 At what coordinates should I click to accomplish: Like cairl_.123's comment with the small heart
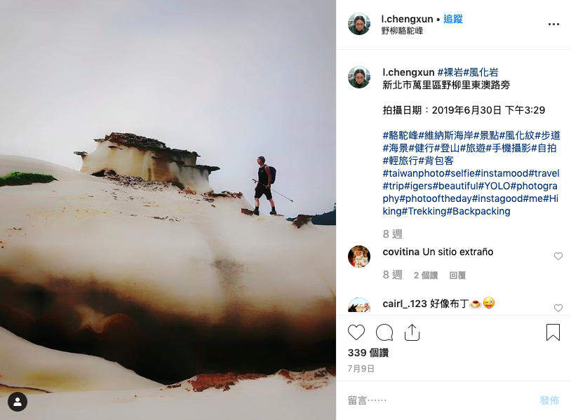[558, 308]
